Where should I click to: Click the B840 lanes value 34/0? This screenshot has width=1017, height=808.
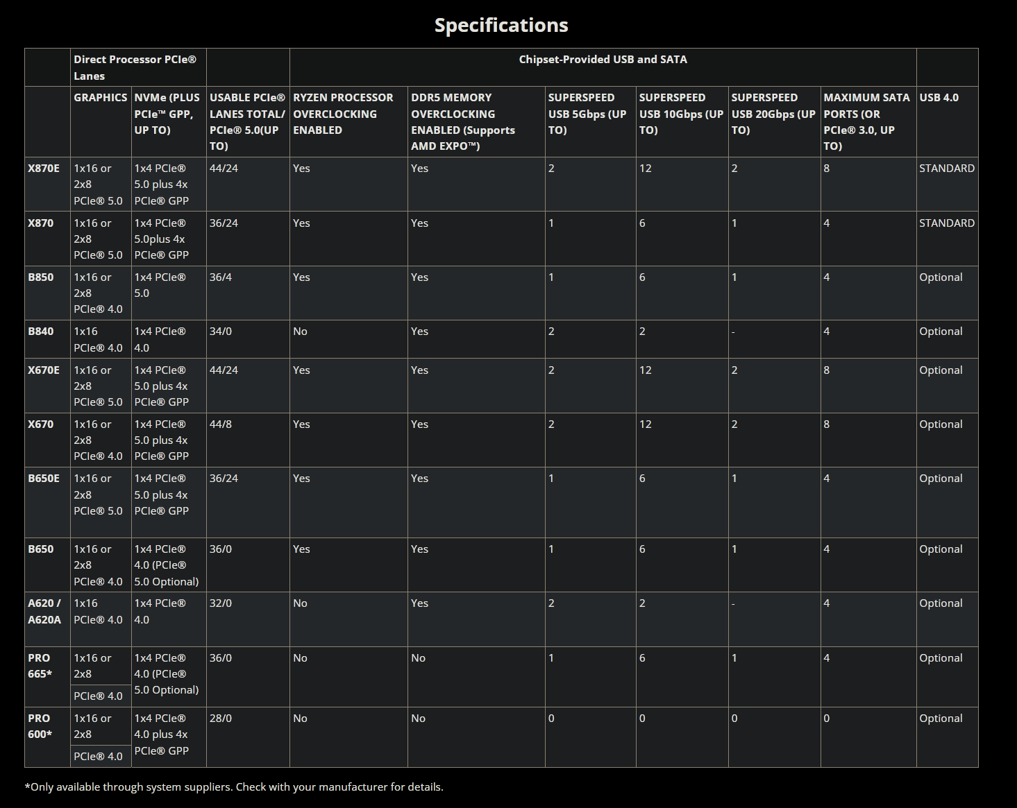tap(221, 332)
